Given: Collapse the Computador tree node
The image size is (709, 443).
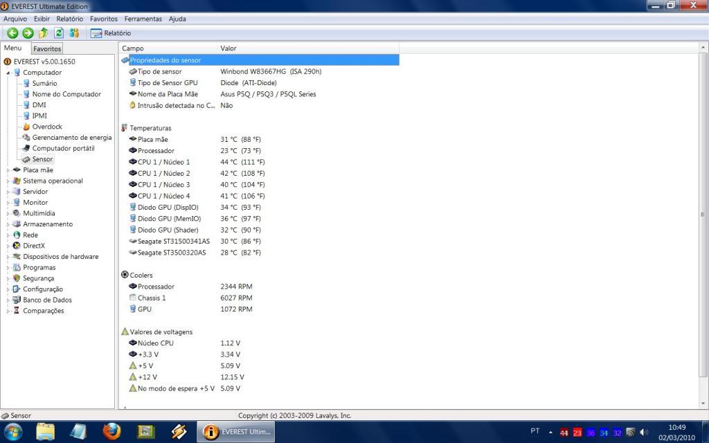Looking at the screenshot, I should pyautogui.click(x=8, y=73).
